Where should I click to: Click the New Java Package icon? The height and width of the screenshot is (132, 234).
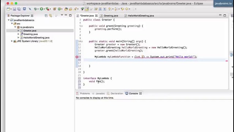[54, 9]
